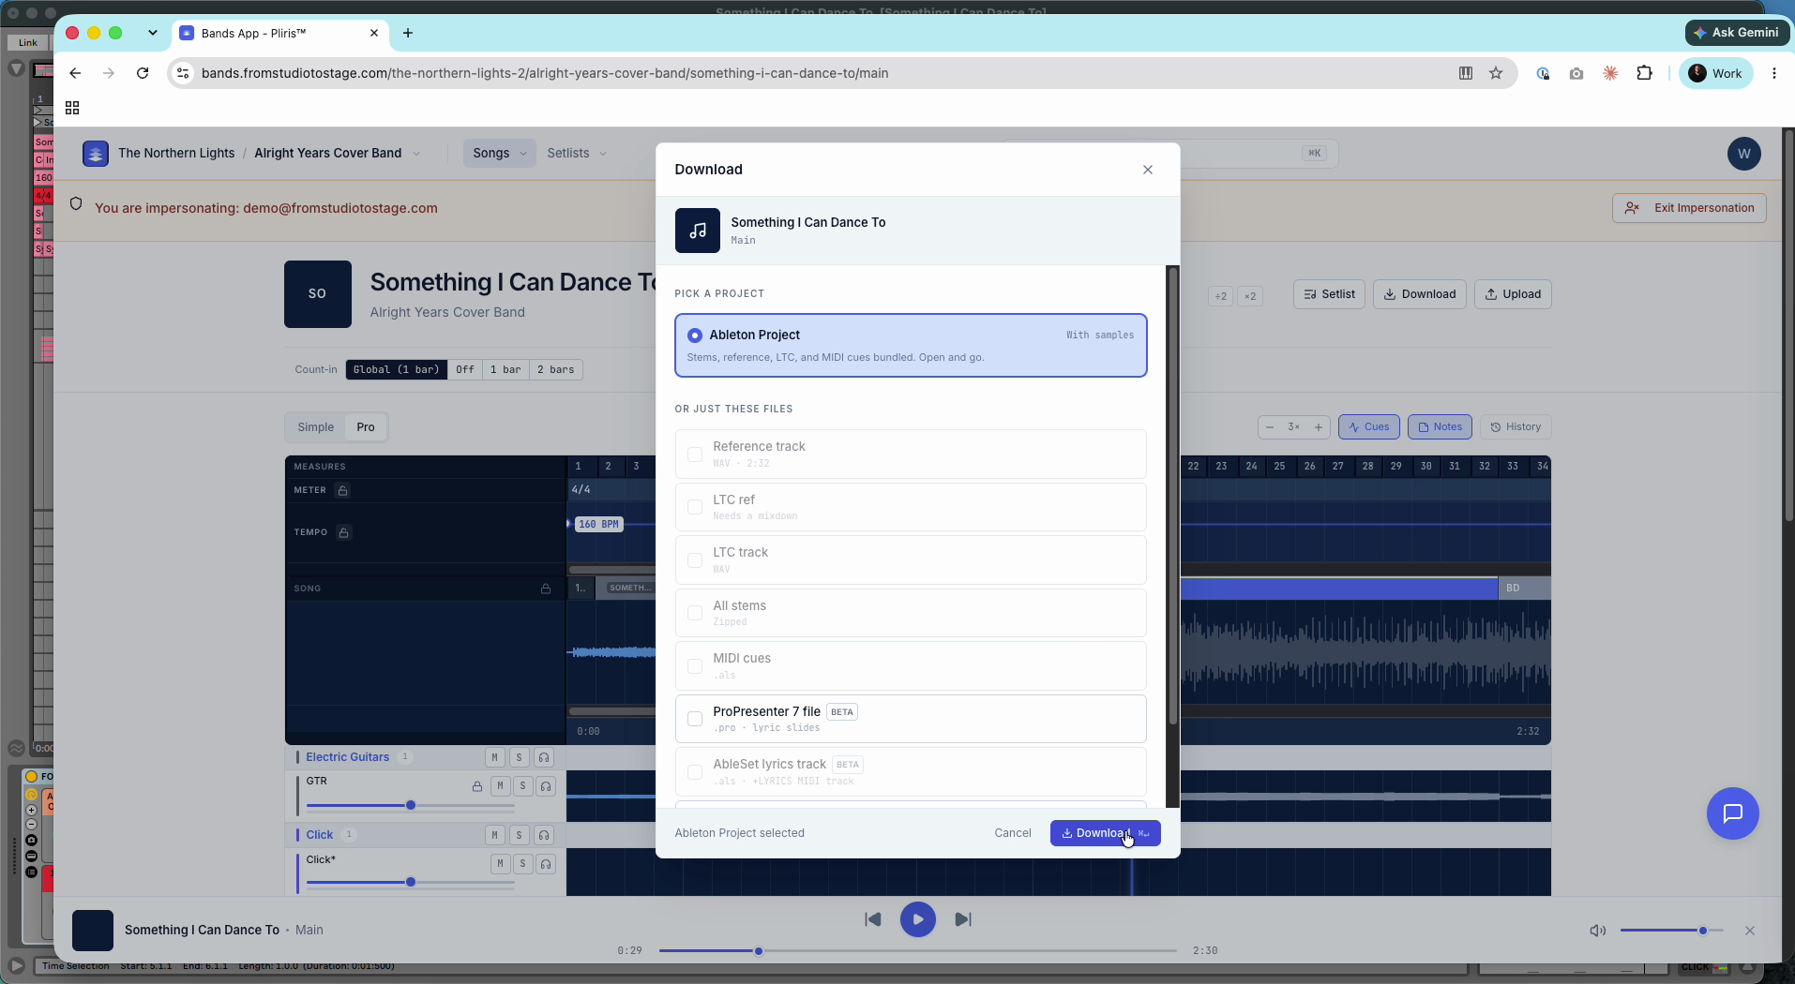
Task: Check the LTC track checkbox
Action: point(695,560)
